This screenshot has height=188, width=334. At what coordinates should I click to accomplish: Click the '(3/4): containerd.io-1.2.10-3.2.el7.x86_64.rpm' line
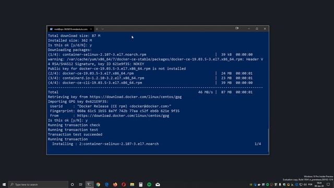click(150, 78)
